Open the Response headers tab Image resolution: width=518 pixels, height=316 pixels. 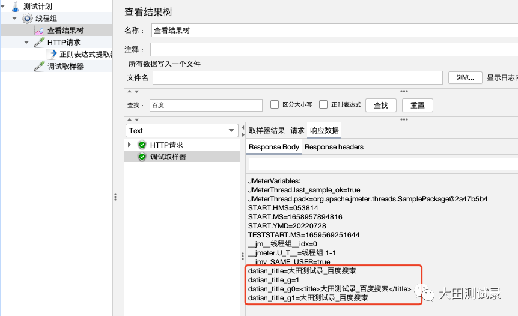point(334,147)
